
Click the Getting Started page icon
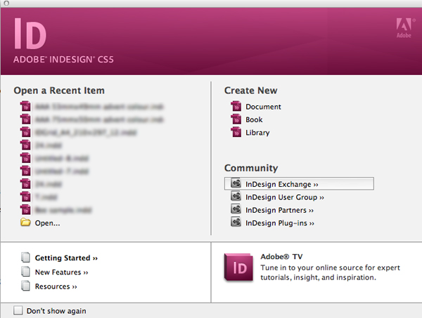tap(26, 258)
